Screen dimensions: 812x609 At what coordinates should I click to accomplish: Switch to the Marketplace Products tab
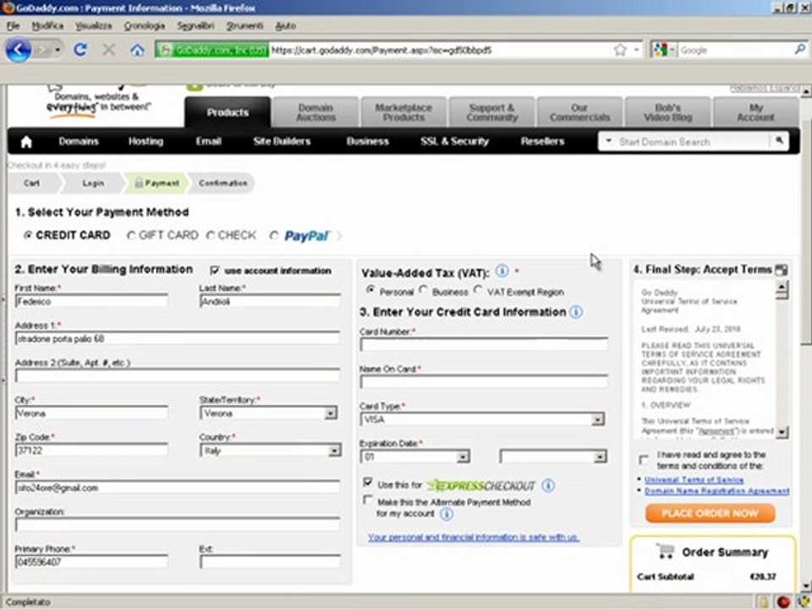click(x=403, y=112)
